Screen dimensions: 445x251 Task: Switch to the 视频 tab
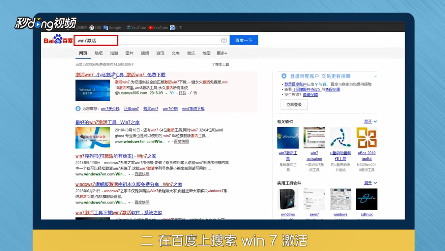145,53
